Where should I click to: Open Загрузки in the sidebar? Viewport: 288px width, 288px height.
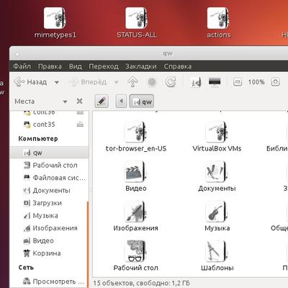(x=49, y=203)
